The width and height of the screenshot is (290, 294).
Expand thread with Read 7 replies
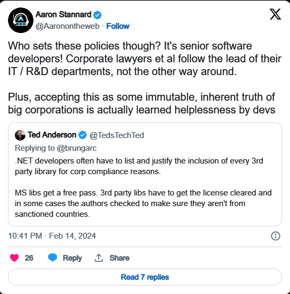(145, 277)
